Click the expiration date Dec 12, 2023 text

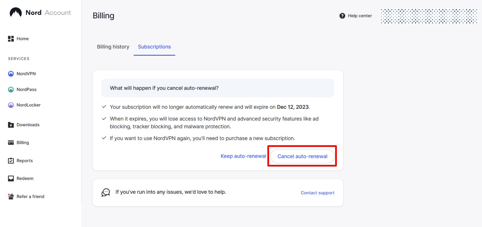[293, 107]
